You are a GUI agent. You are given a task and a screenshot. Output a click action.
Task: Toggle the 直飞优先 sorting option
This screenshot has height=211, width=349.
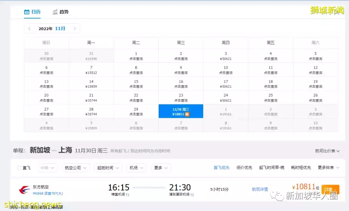click(221, 168)
